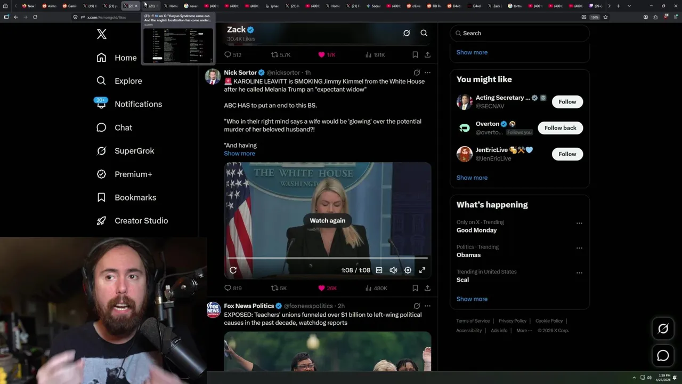This screenshot has width=682, height=384.
Task: Click the X logo in sidebar
Action: coord(102,34)
